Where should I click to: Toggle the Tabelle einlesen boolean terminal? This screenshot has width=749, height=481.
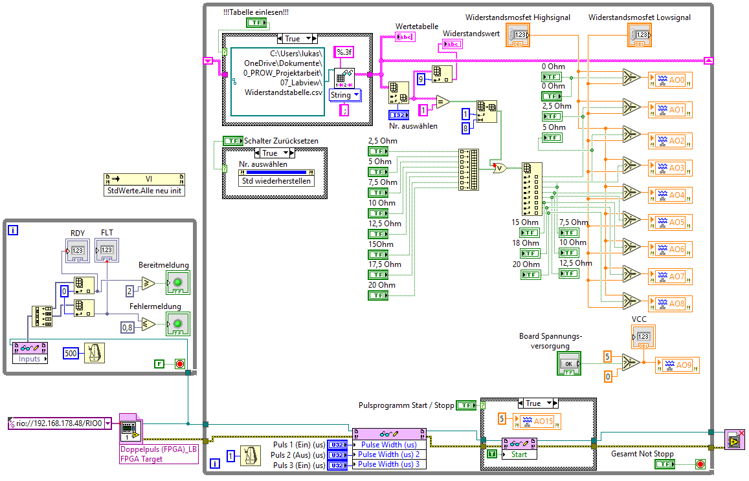point(256,23)
